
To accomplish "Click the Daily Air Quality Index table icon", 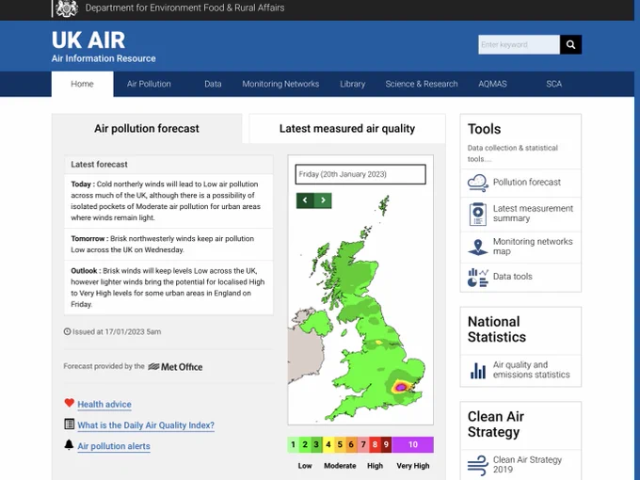I will [69, 424].
